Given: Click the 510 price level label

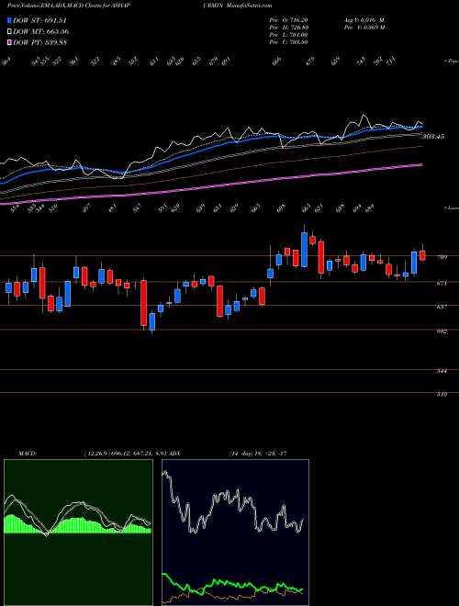Looking at the screenshot, I should (x=443, y=395).
